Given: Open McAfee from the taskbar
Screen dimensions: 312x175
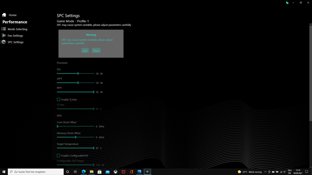Looking at the screenshot, I should click(123, 172).
